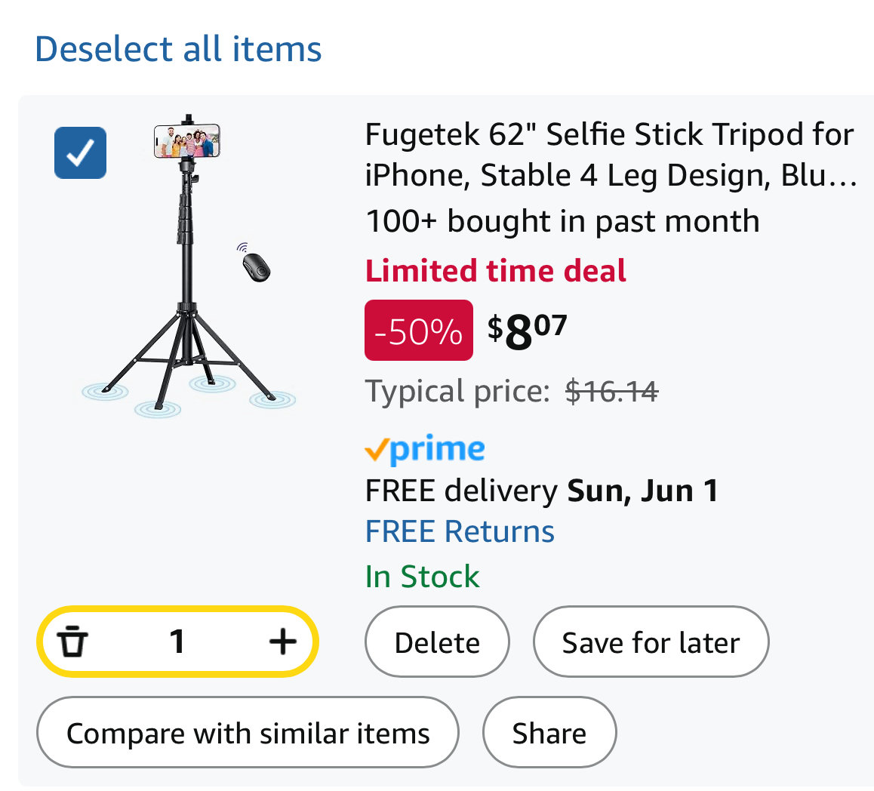Open the FREE Returns link
This screenshot has height=791, width=874.
coord(460,531)
